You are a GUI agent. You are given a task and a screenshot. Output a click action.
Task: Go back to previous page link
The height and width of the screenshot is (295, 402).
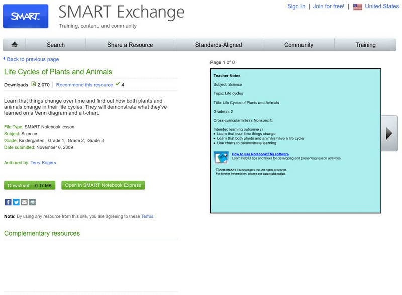pos(33,59)
